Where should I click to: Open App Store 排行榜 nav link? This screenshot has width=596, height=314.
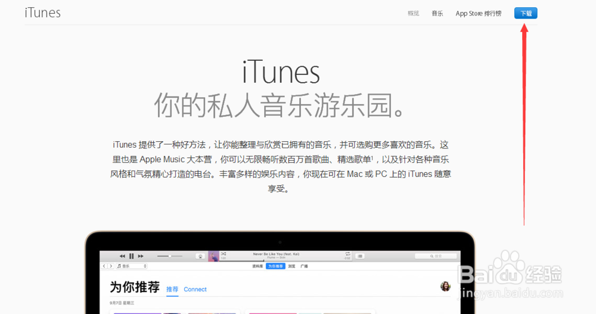(x=478, y=13)
